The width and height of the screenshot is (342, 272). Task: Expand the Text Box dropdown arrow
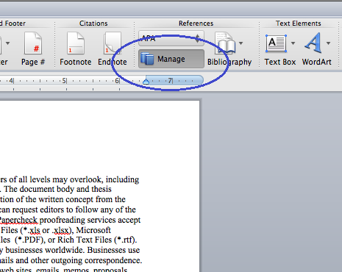pyautogui.click(x=293, y=43)
